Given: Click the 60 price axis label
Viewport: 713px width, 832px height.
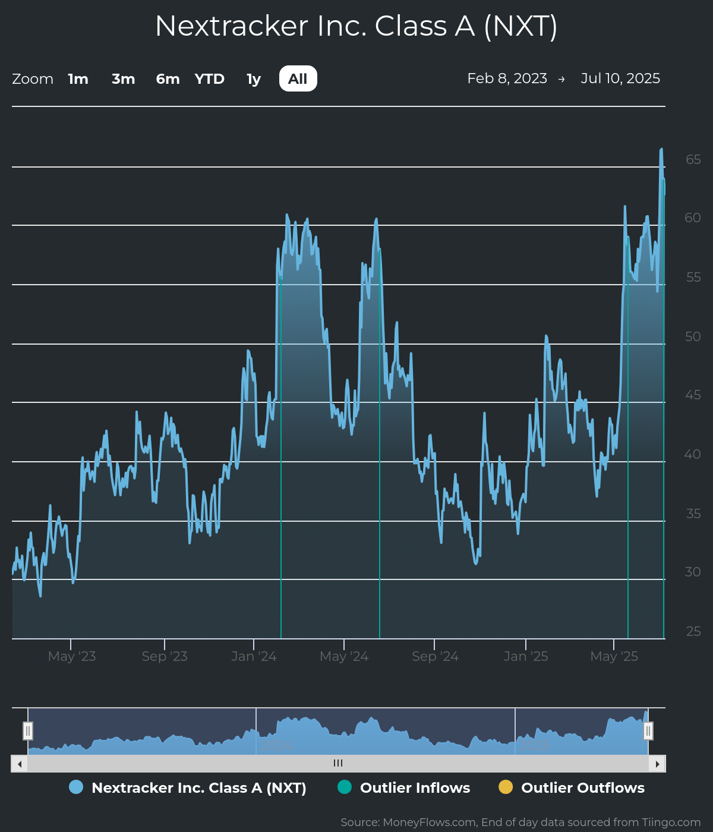Looking at the screenshot, I should coord(693,218).
